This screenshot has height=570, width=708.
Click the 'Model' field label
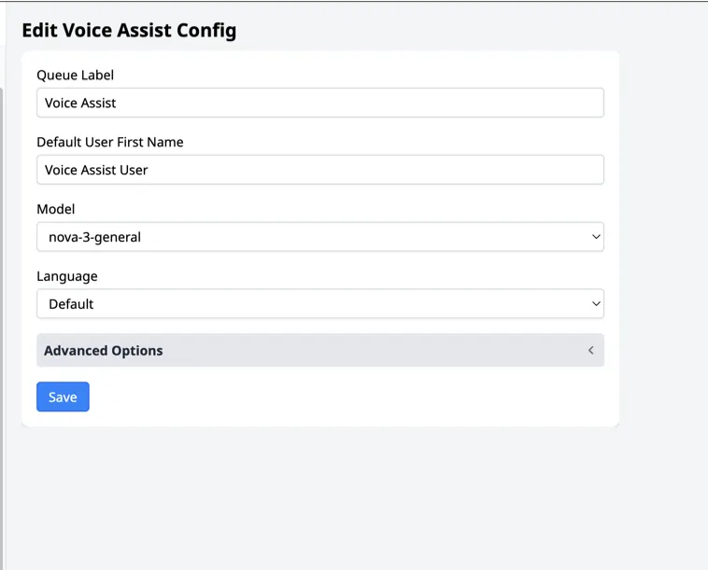click(55, 209)
